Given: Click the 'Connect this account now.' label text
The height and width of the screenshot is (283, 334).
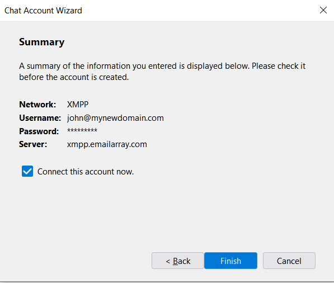Looking at the screenshot, I should [86, 172].
